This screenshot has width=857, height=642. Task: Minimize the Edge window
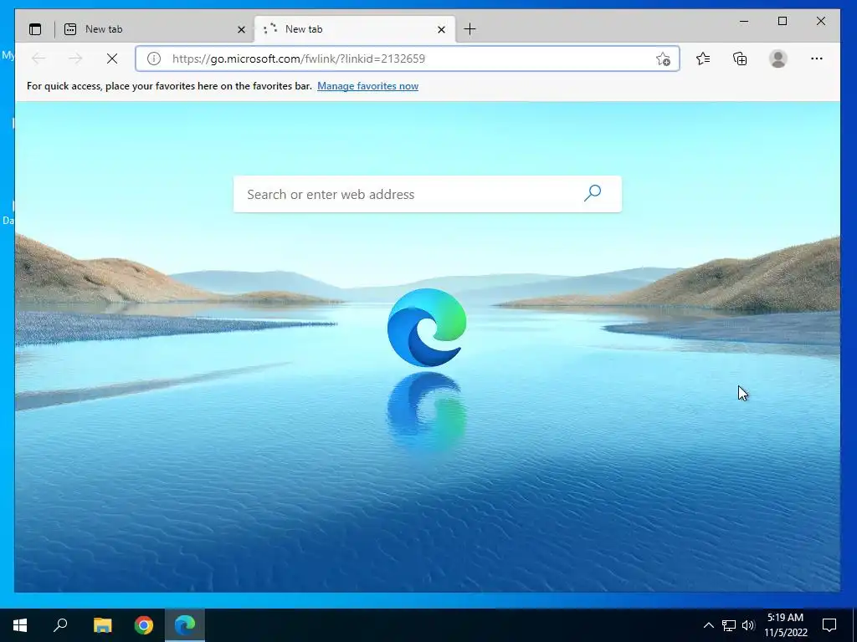point(744,21)
